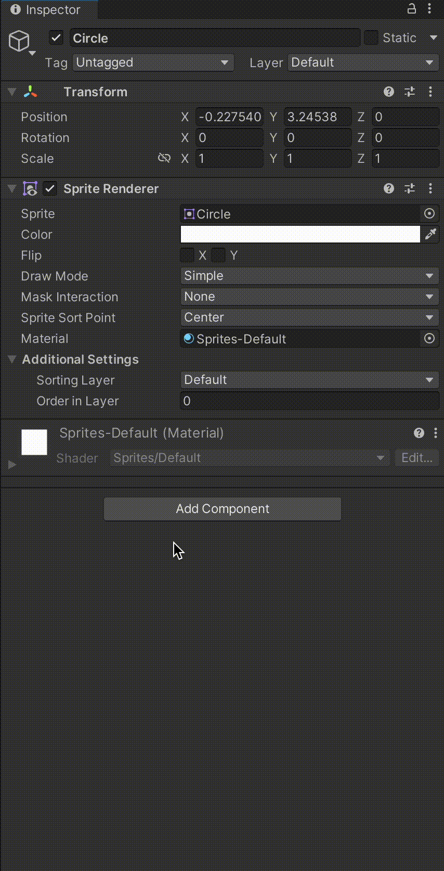
Task: Open the Sprite Renderer three-dot menu
Action: tap(430, 188)
